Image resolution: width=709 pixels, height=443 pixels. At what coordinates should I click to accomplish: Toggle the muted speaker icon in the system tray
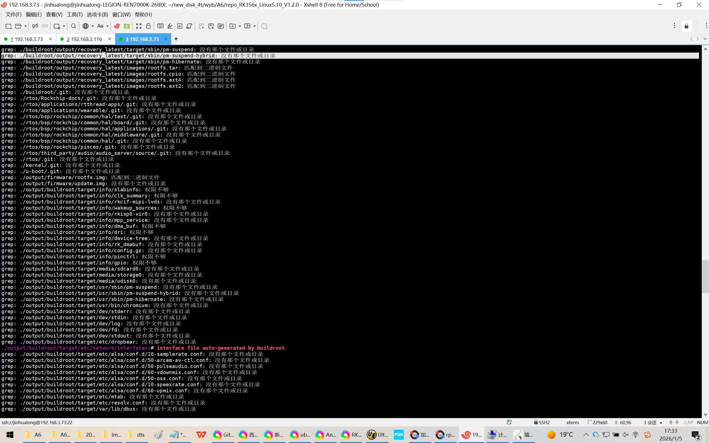pyautogui.click(x=626, y=434)
